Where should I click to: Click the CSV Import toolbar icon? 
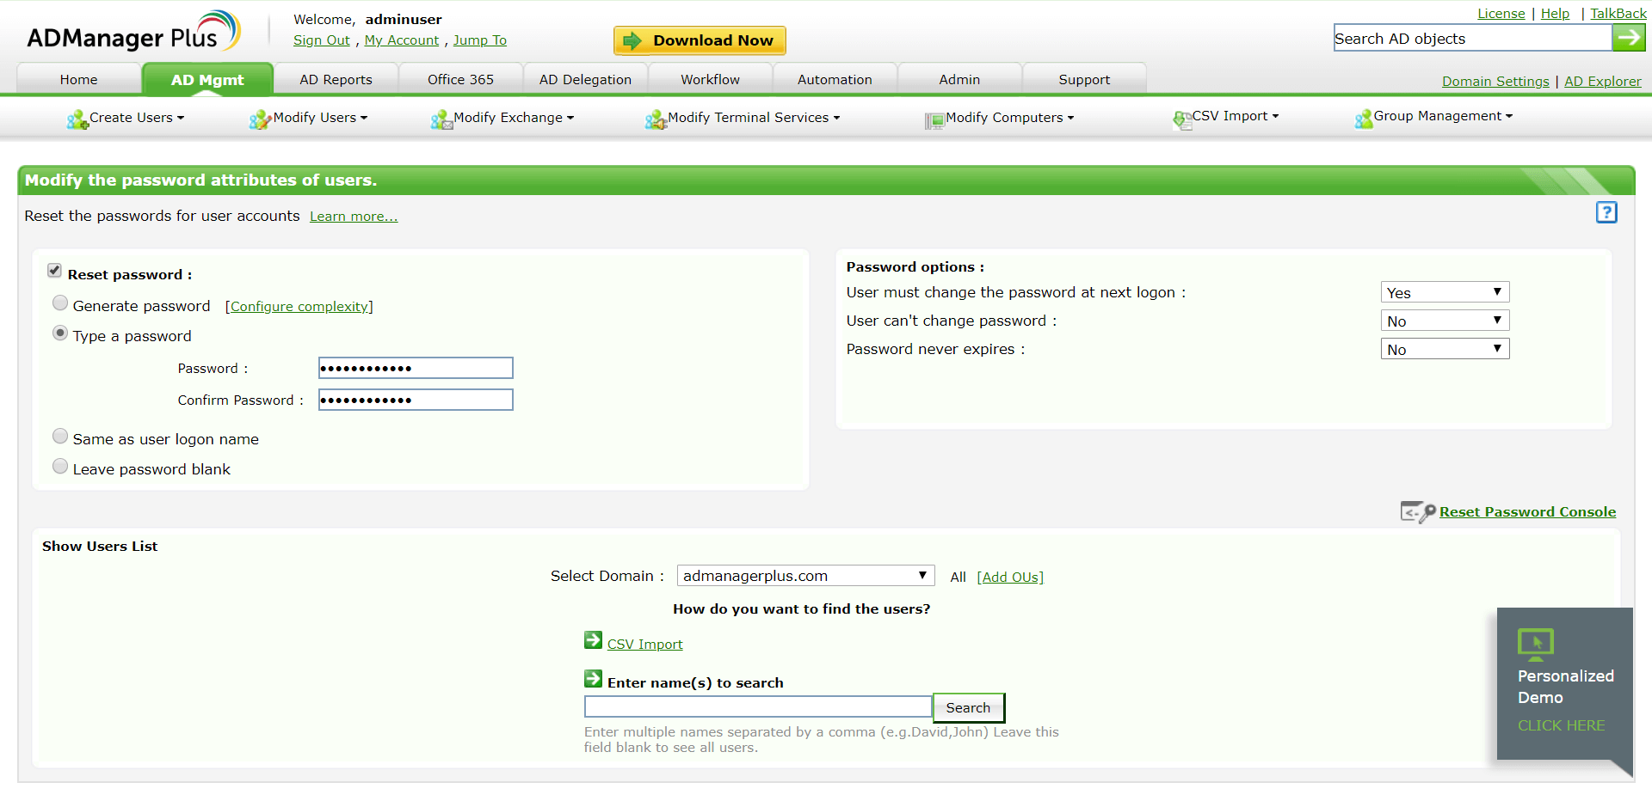point(1181,119)
